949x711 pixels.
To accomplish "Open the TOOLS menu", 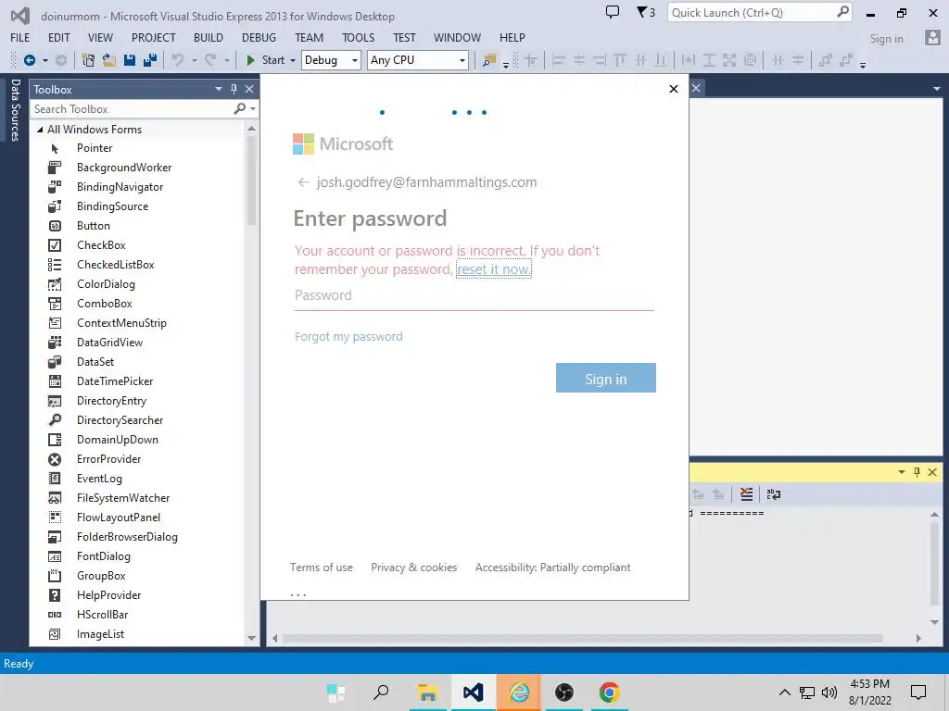I will tap(359, 37).
